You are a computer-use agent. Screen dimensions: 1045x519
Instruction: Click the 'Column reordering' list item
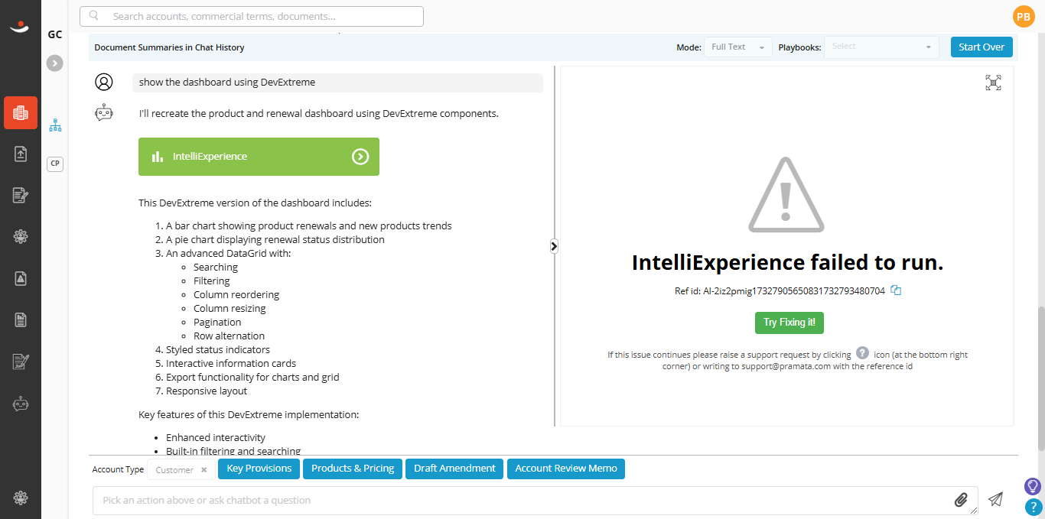pos(236,295)
